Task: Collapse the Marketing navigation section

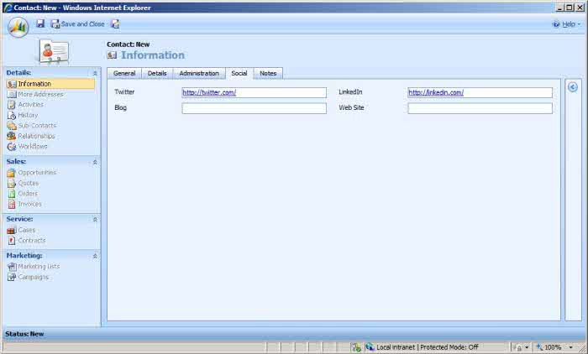Action: pos(95,256)
